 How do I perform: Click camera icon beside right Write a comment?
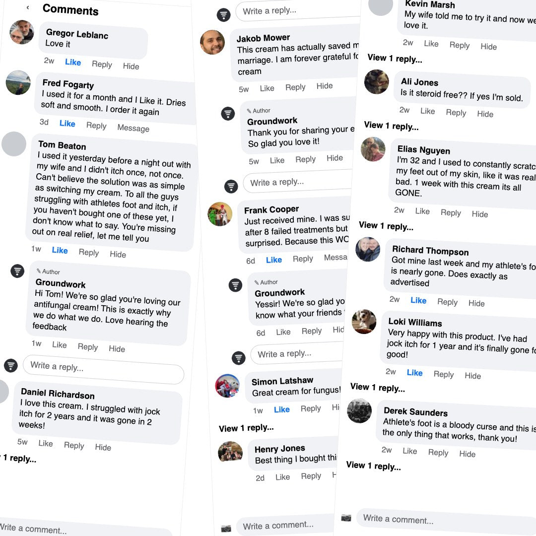(346, 518)
